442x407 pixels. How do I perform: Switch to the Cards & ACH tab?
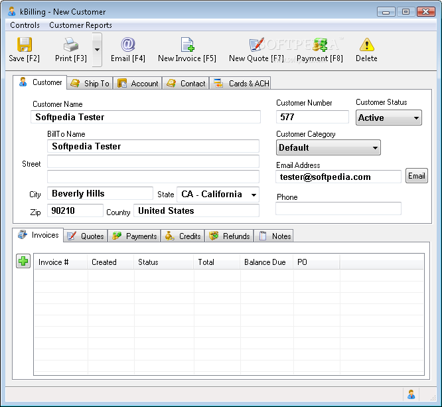[x=240, y=84]
